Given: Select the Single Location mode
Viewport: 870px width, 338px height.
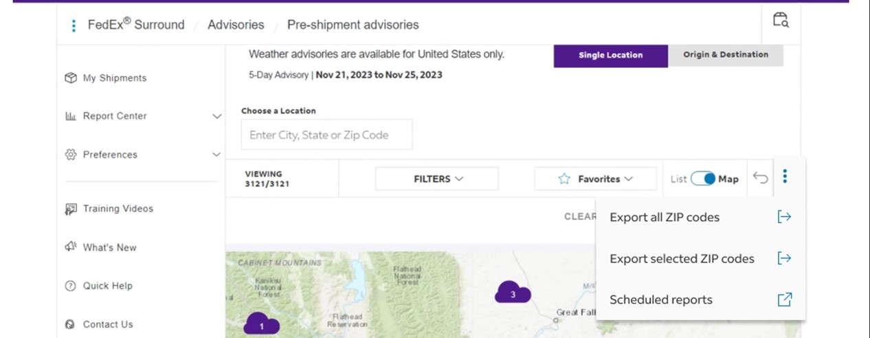Looking at the screenshot, I should (610, 55).
